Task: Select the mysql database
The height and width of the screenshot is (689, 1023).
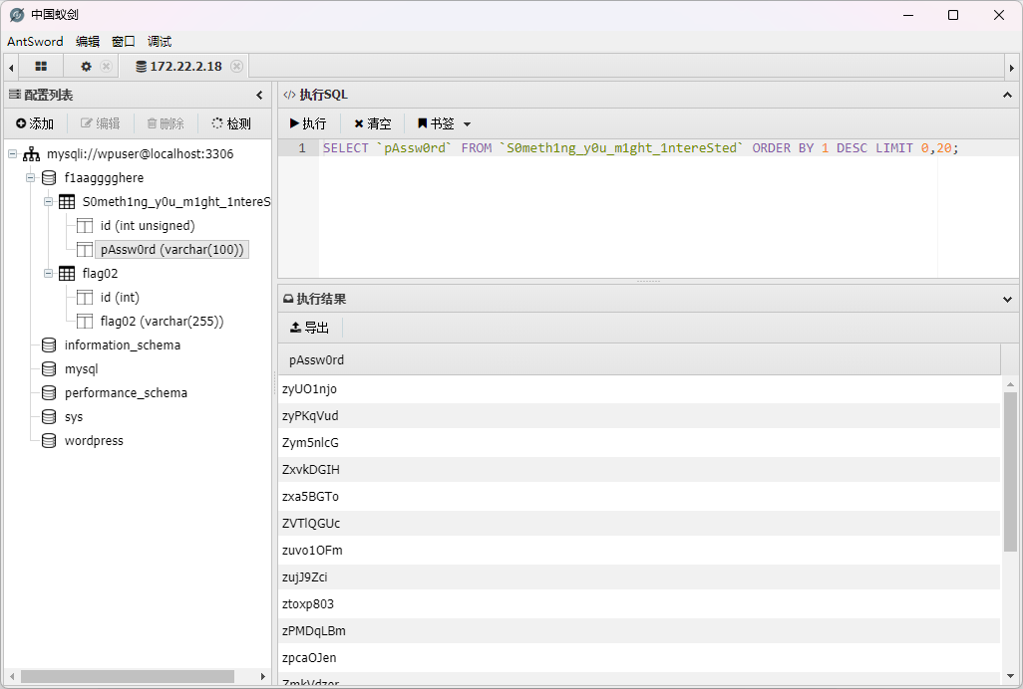Action: pyautogui.click(x=81, y=369)
